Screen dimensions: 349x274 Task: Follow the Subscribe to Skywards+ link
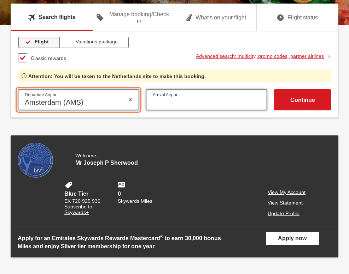[78, 209]
